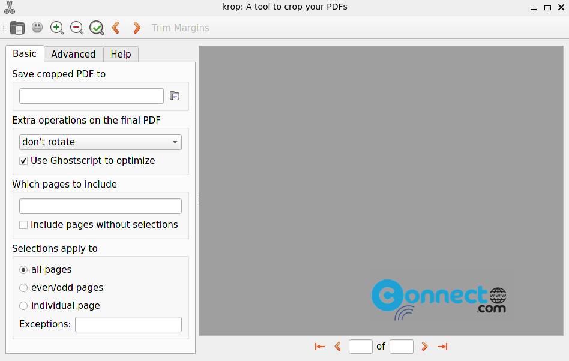This screenshot has height=361, width=569.
Task: Switch to the Basic tab
Action: coord(25,53)
